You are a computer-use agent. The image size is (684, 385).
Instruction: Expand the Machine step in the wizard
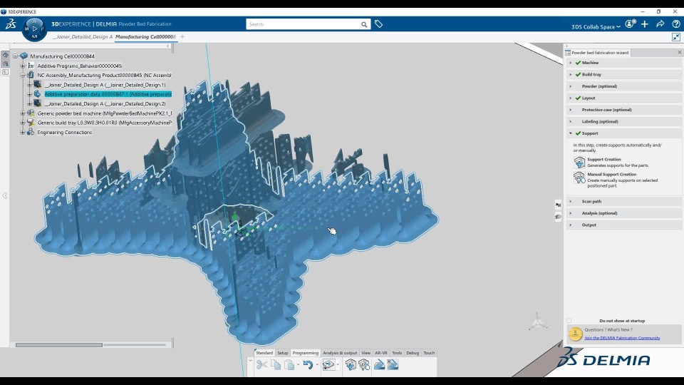(x=571, y=63)
